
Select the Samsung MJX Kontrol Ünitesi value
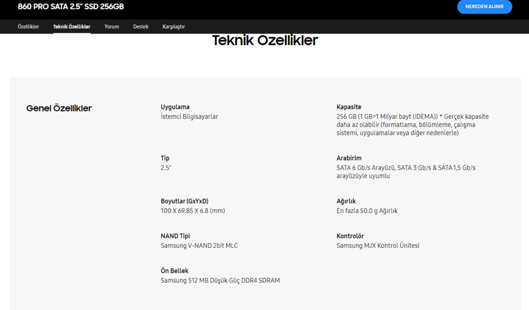(x=378, y=245)
